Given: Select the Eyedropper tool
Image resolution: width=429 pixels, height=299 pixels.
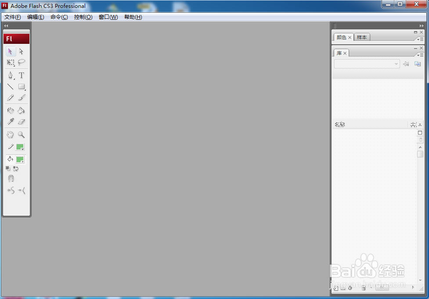Looking at the screenshot, I should point(11,121).
